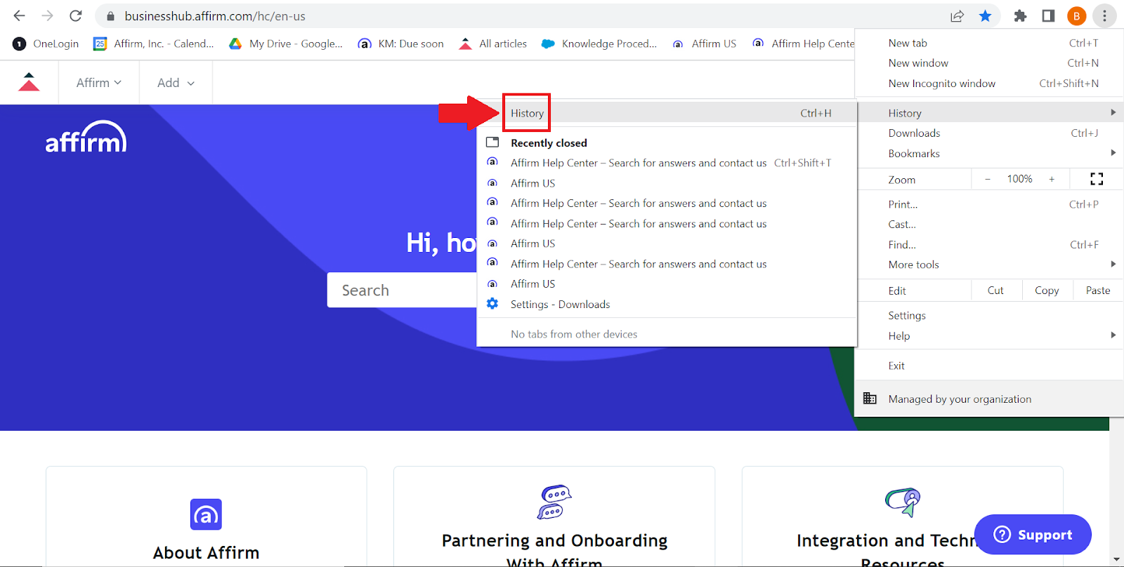
Task: Expand the Add dropdown in page header
Action: tap(176, 83)
